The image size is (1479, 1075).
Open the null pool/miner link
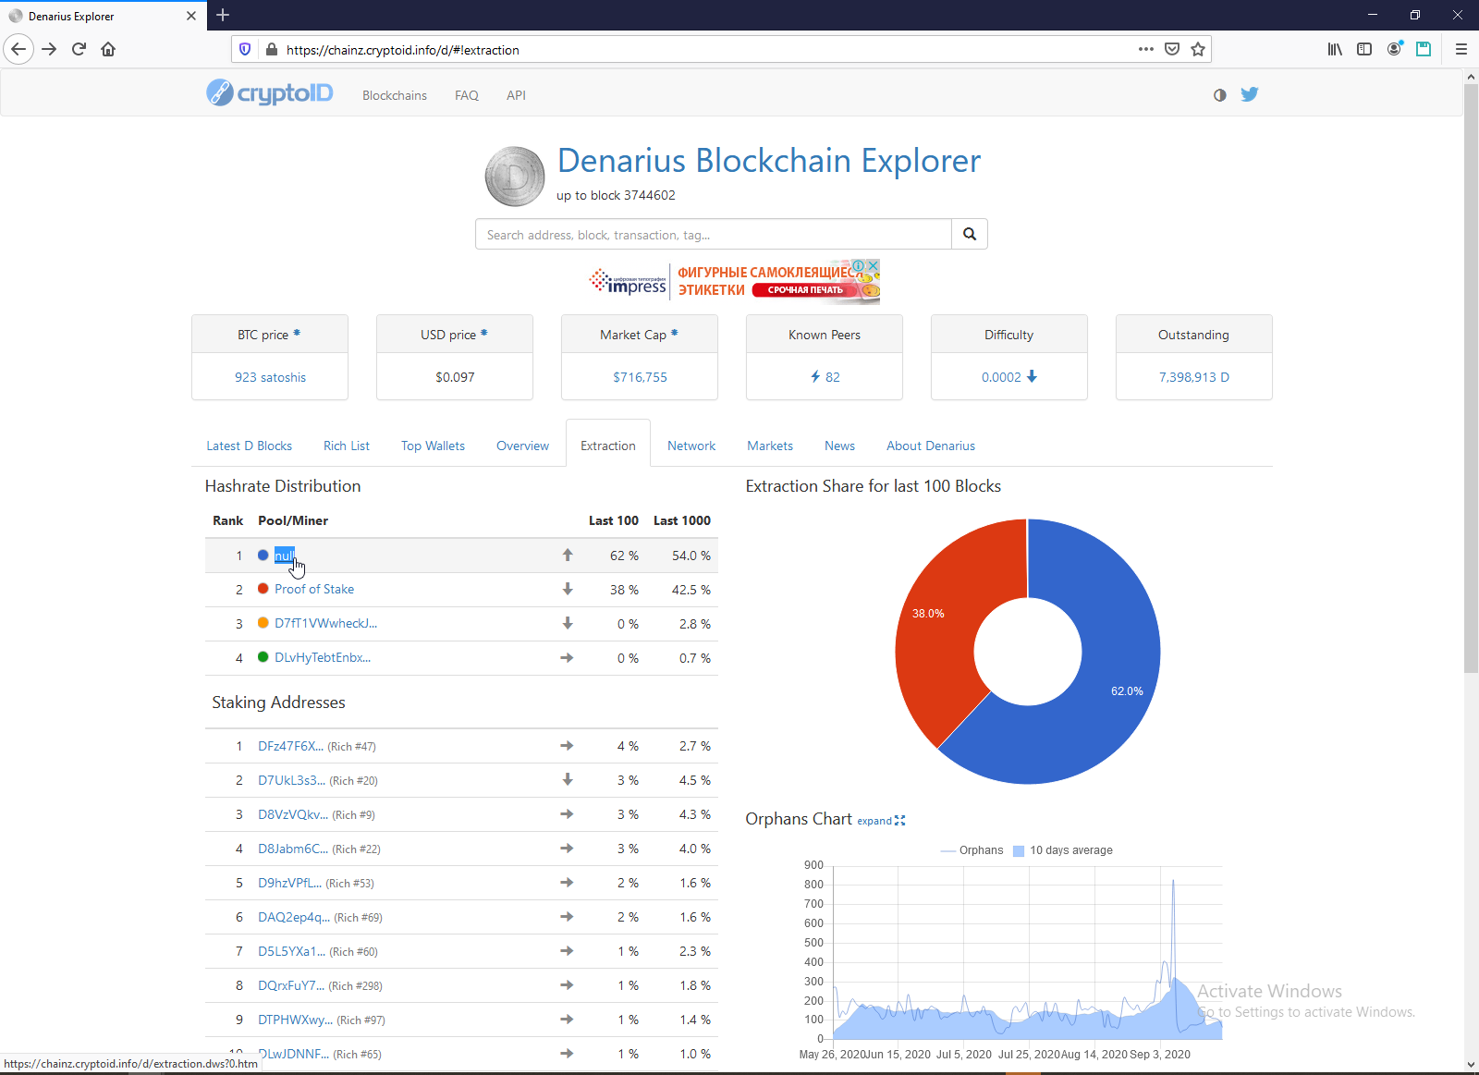(x=284, y=556)
